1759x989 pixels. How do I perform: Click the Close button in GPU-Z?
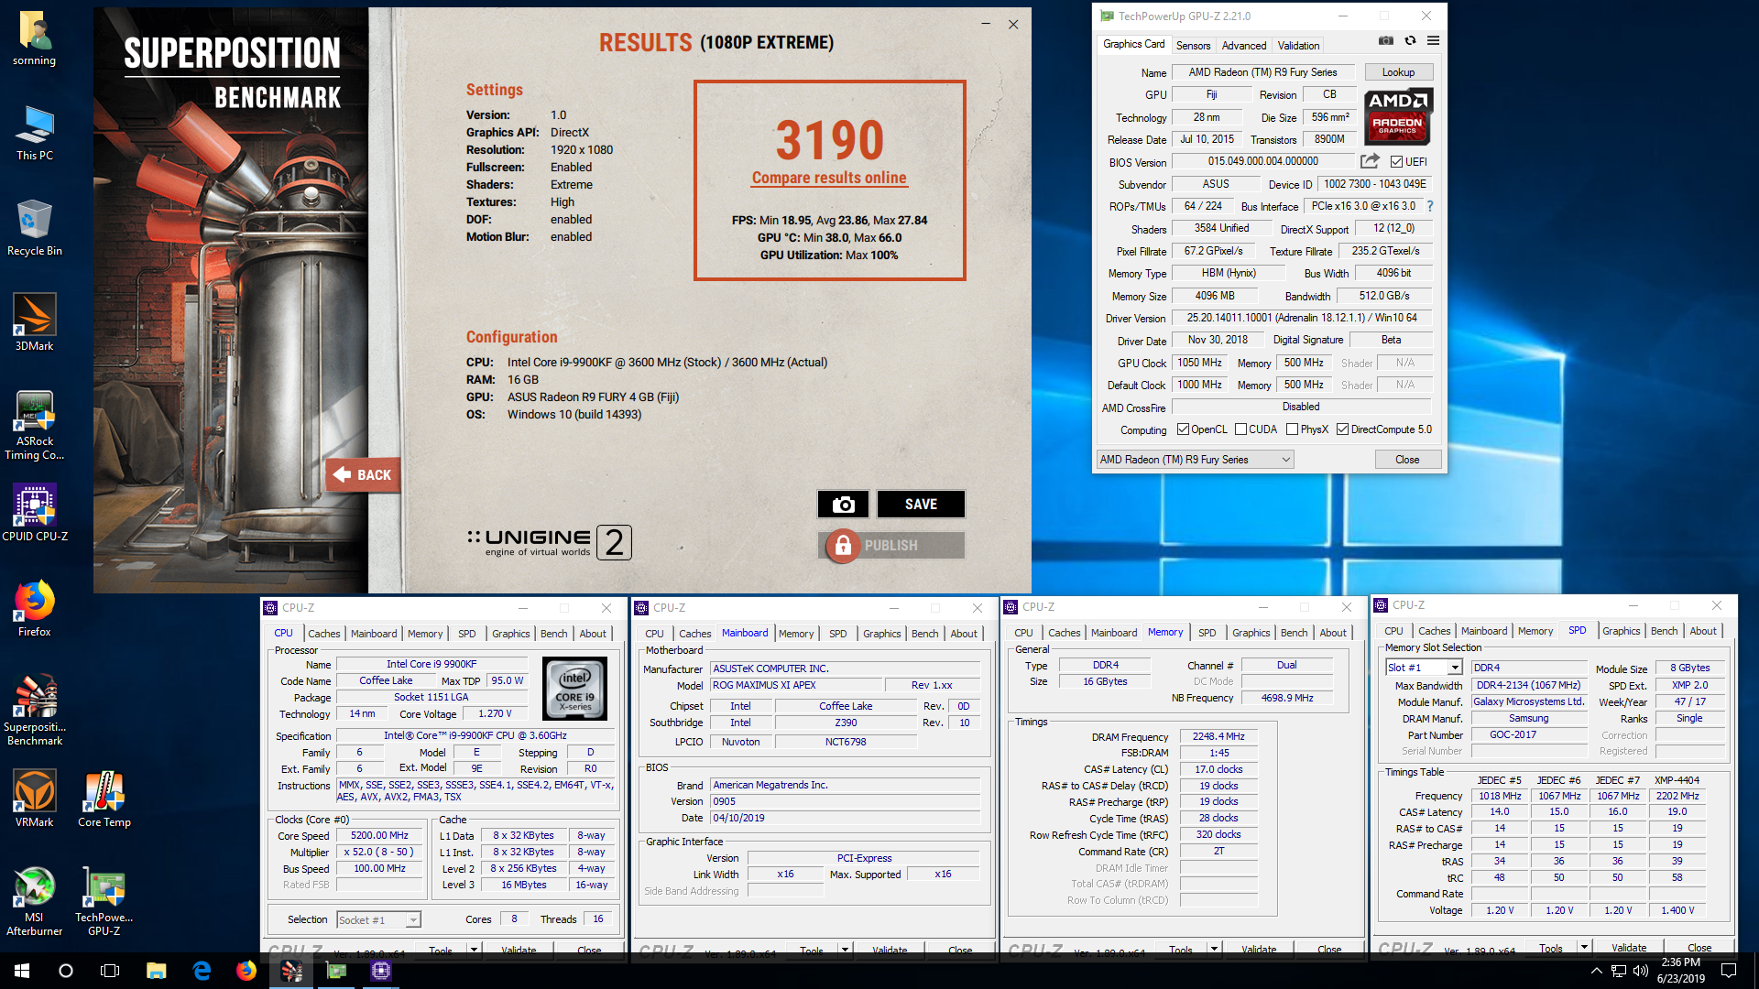click(1407, 460)
